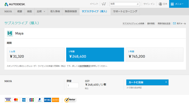
Task: Open the 無償体験版 tab
Action: pos(71,12)
